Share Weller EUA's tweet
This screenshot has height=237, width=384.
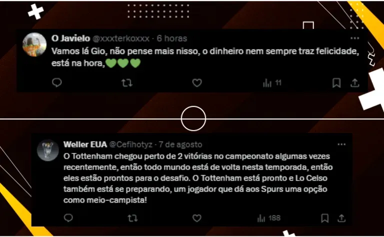(341, 218)
